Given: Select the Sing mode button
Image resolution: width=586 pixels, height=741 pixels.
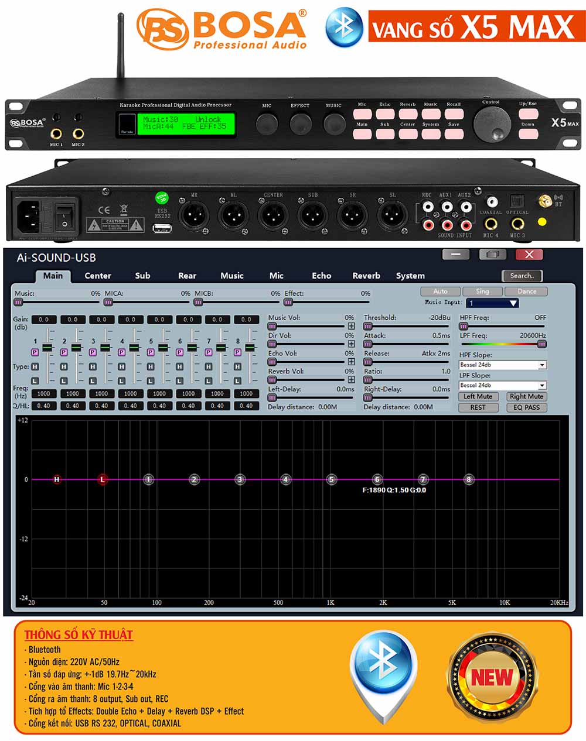Looking at the screenshot, I should tap(482, 291).
